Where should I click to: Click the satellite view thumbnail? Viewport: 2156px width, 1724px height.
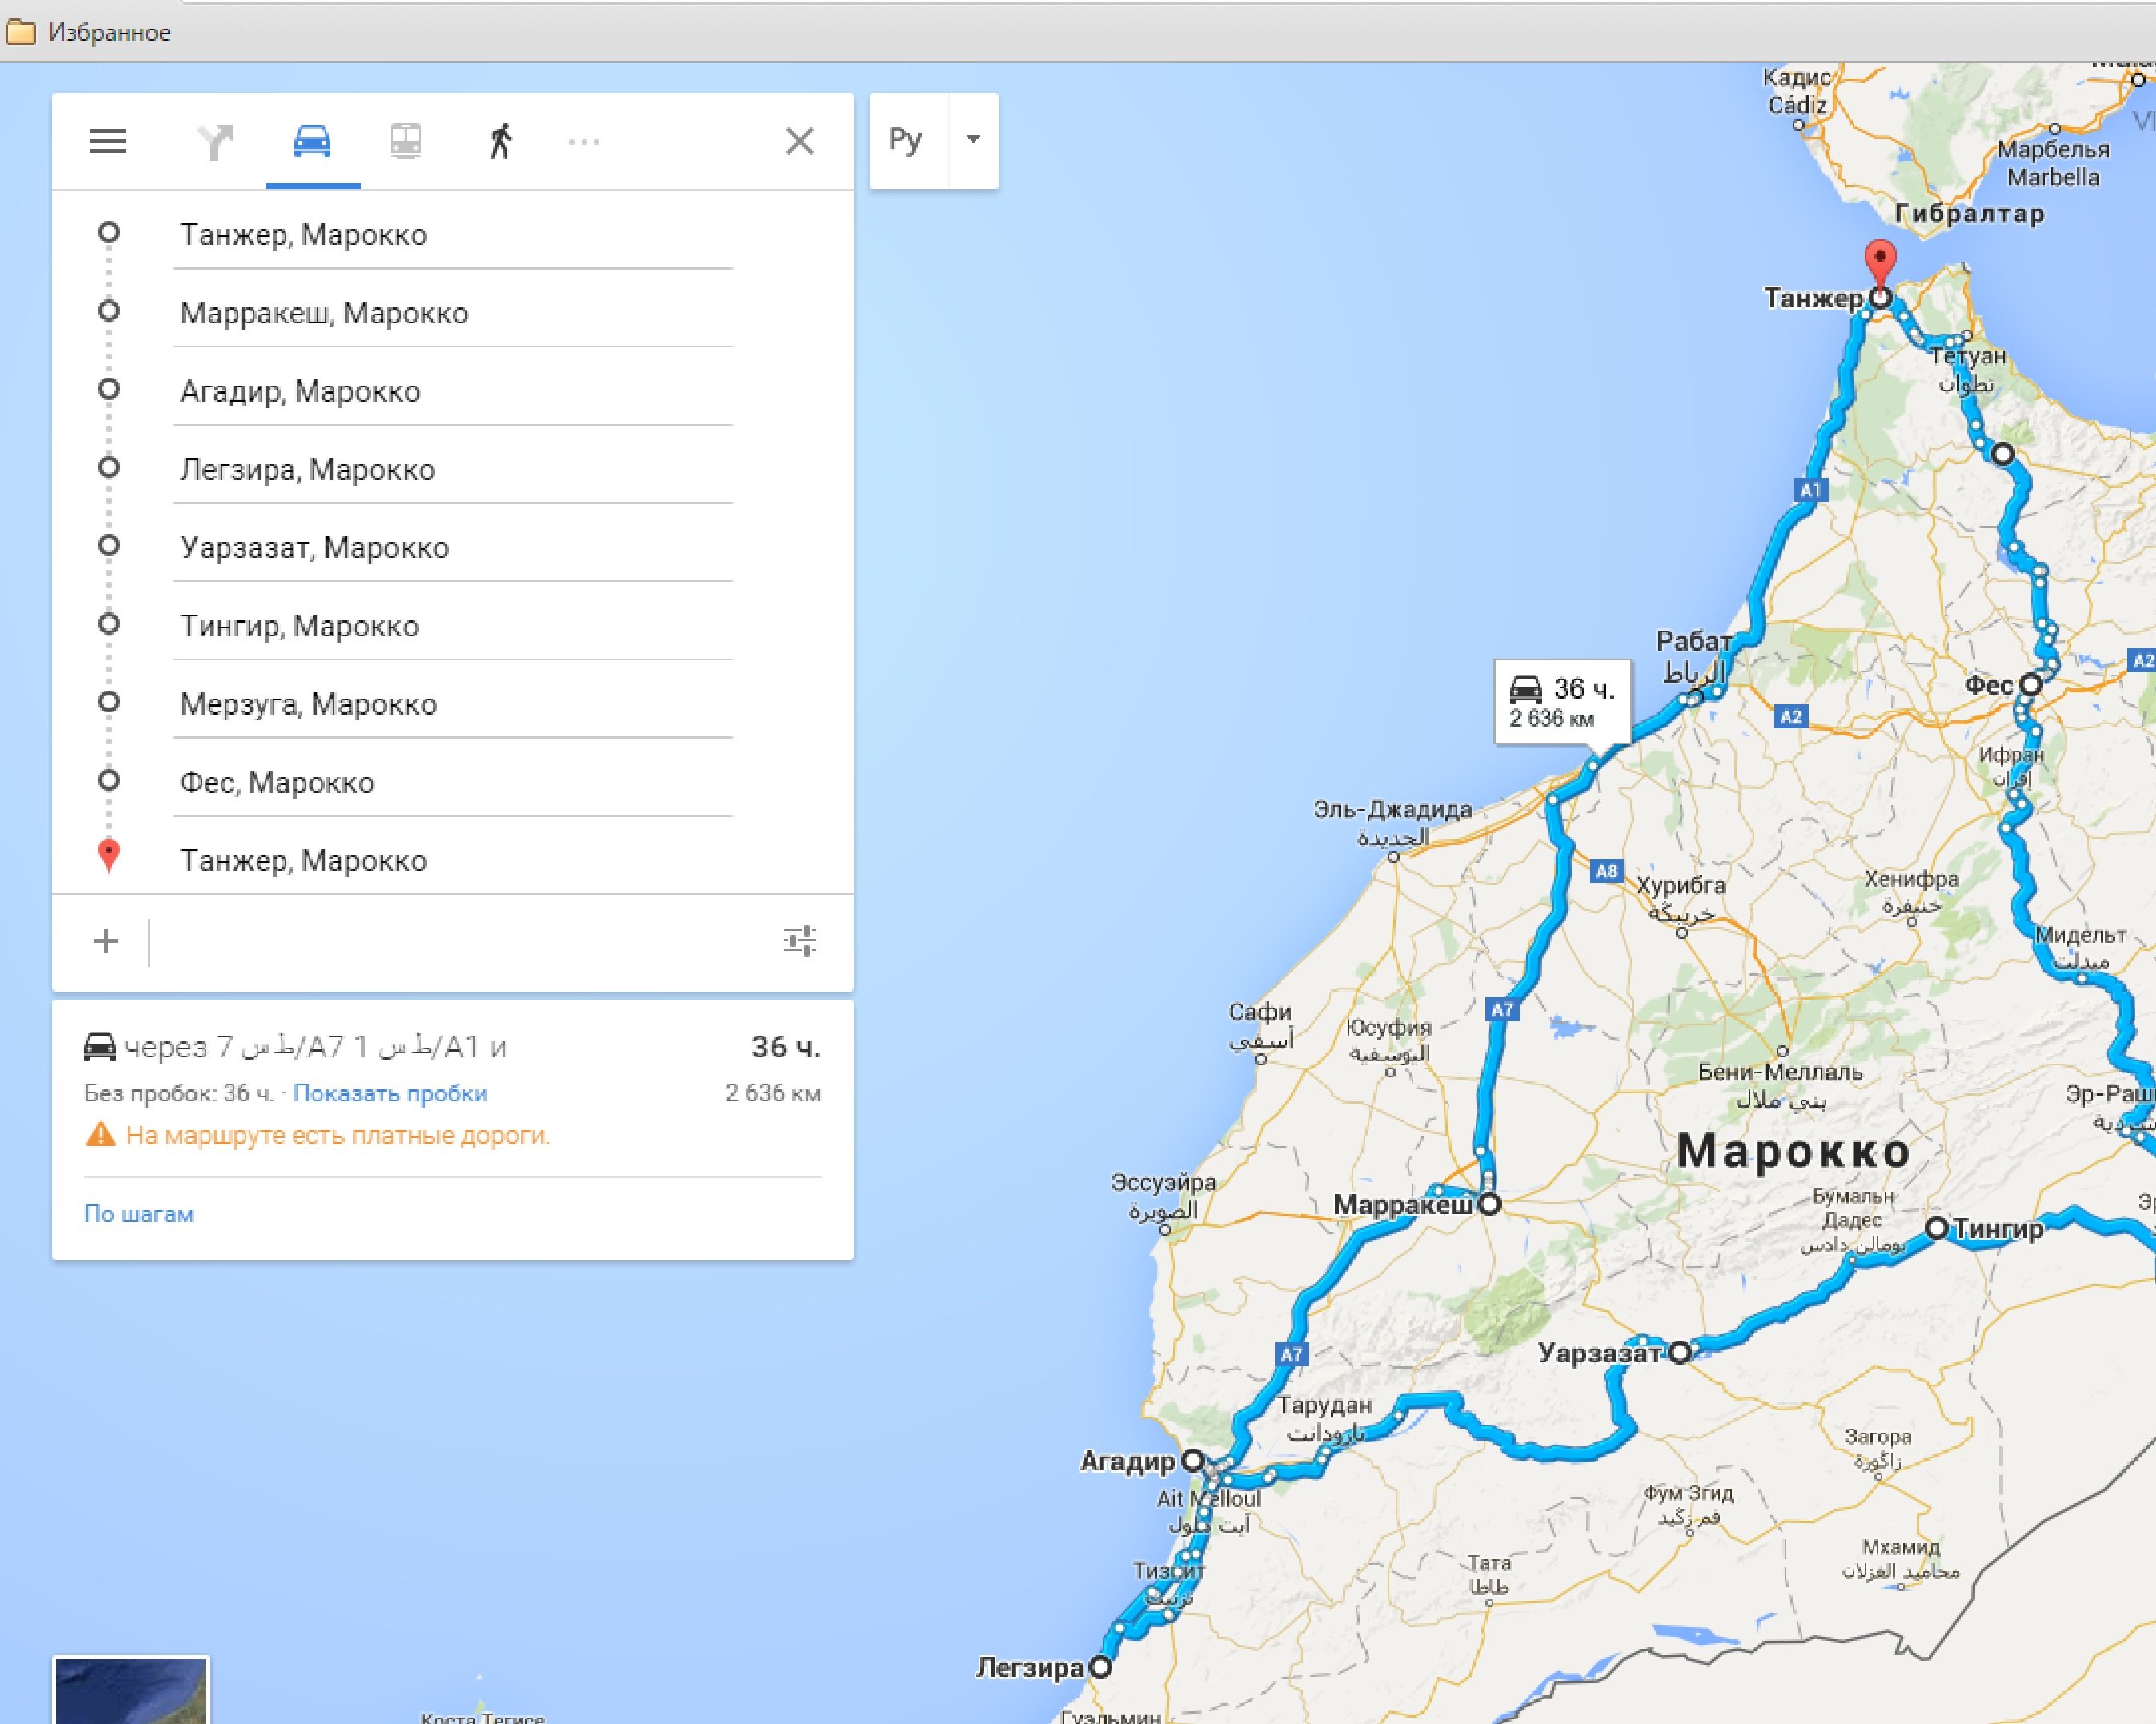131,1690
